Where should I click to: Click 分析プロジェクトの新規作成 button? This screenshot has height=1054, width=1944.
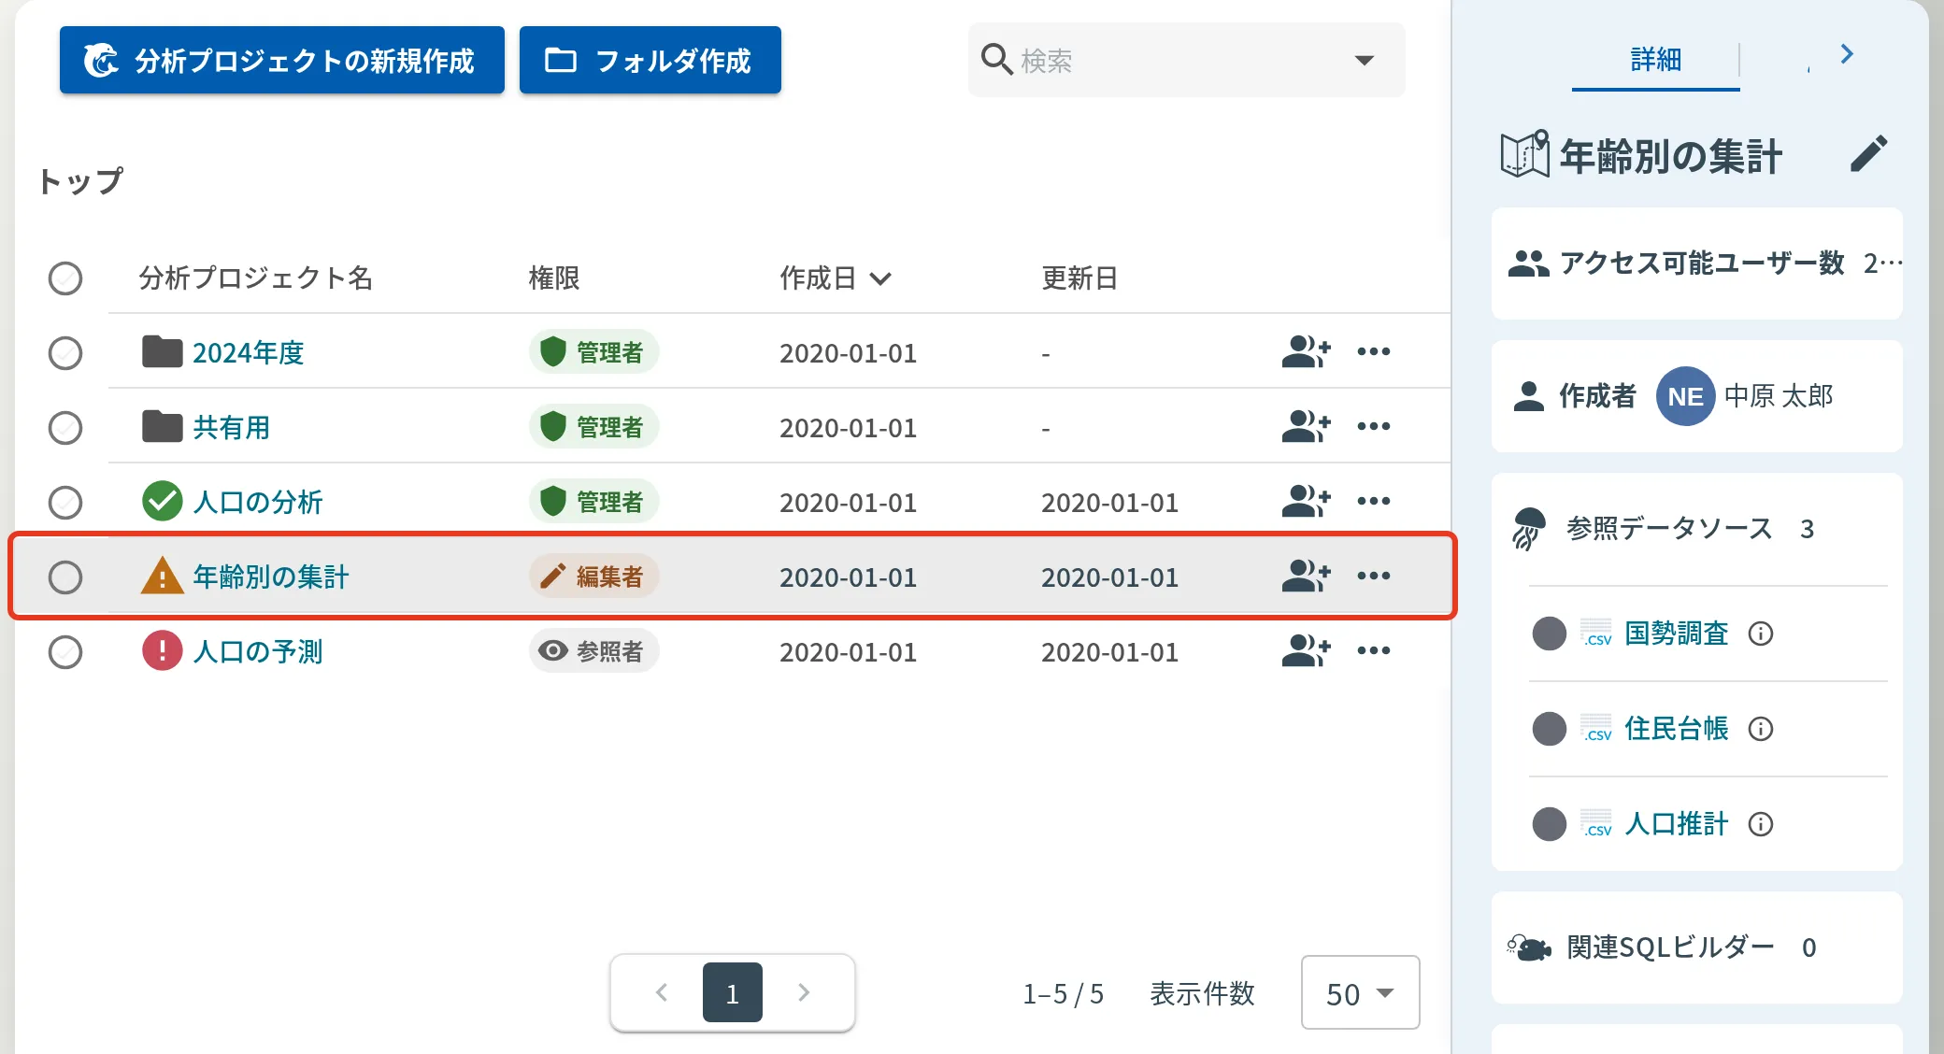click(x=282, y=61)
